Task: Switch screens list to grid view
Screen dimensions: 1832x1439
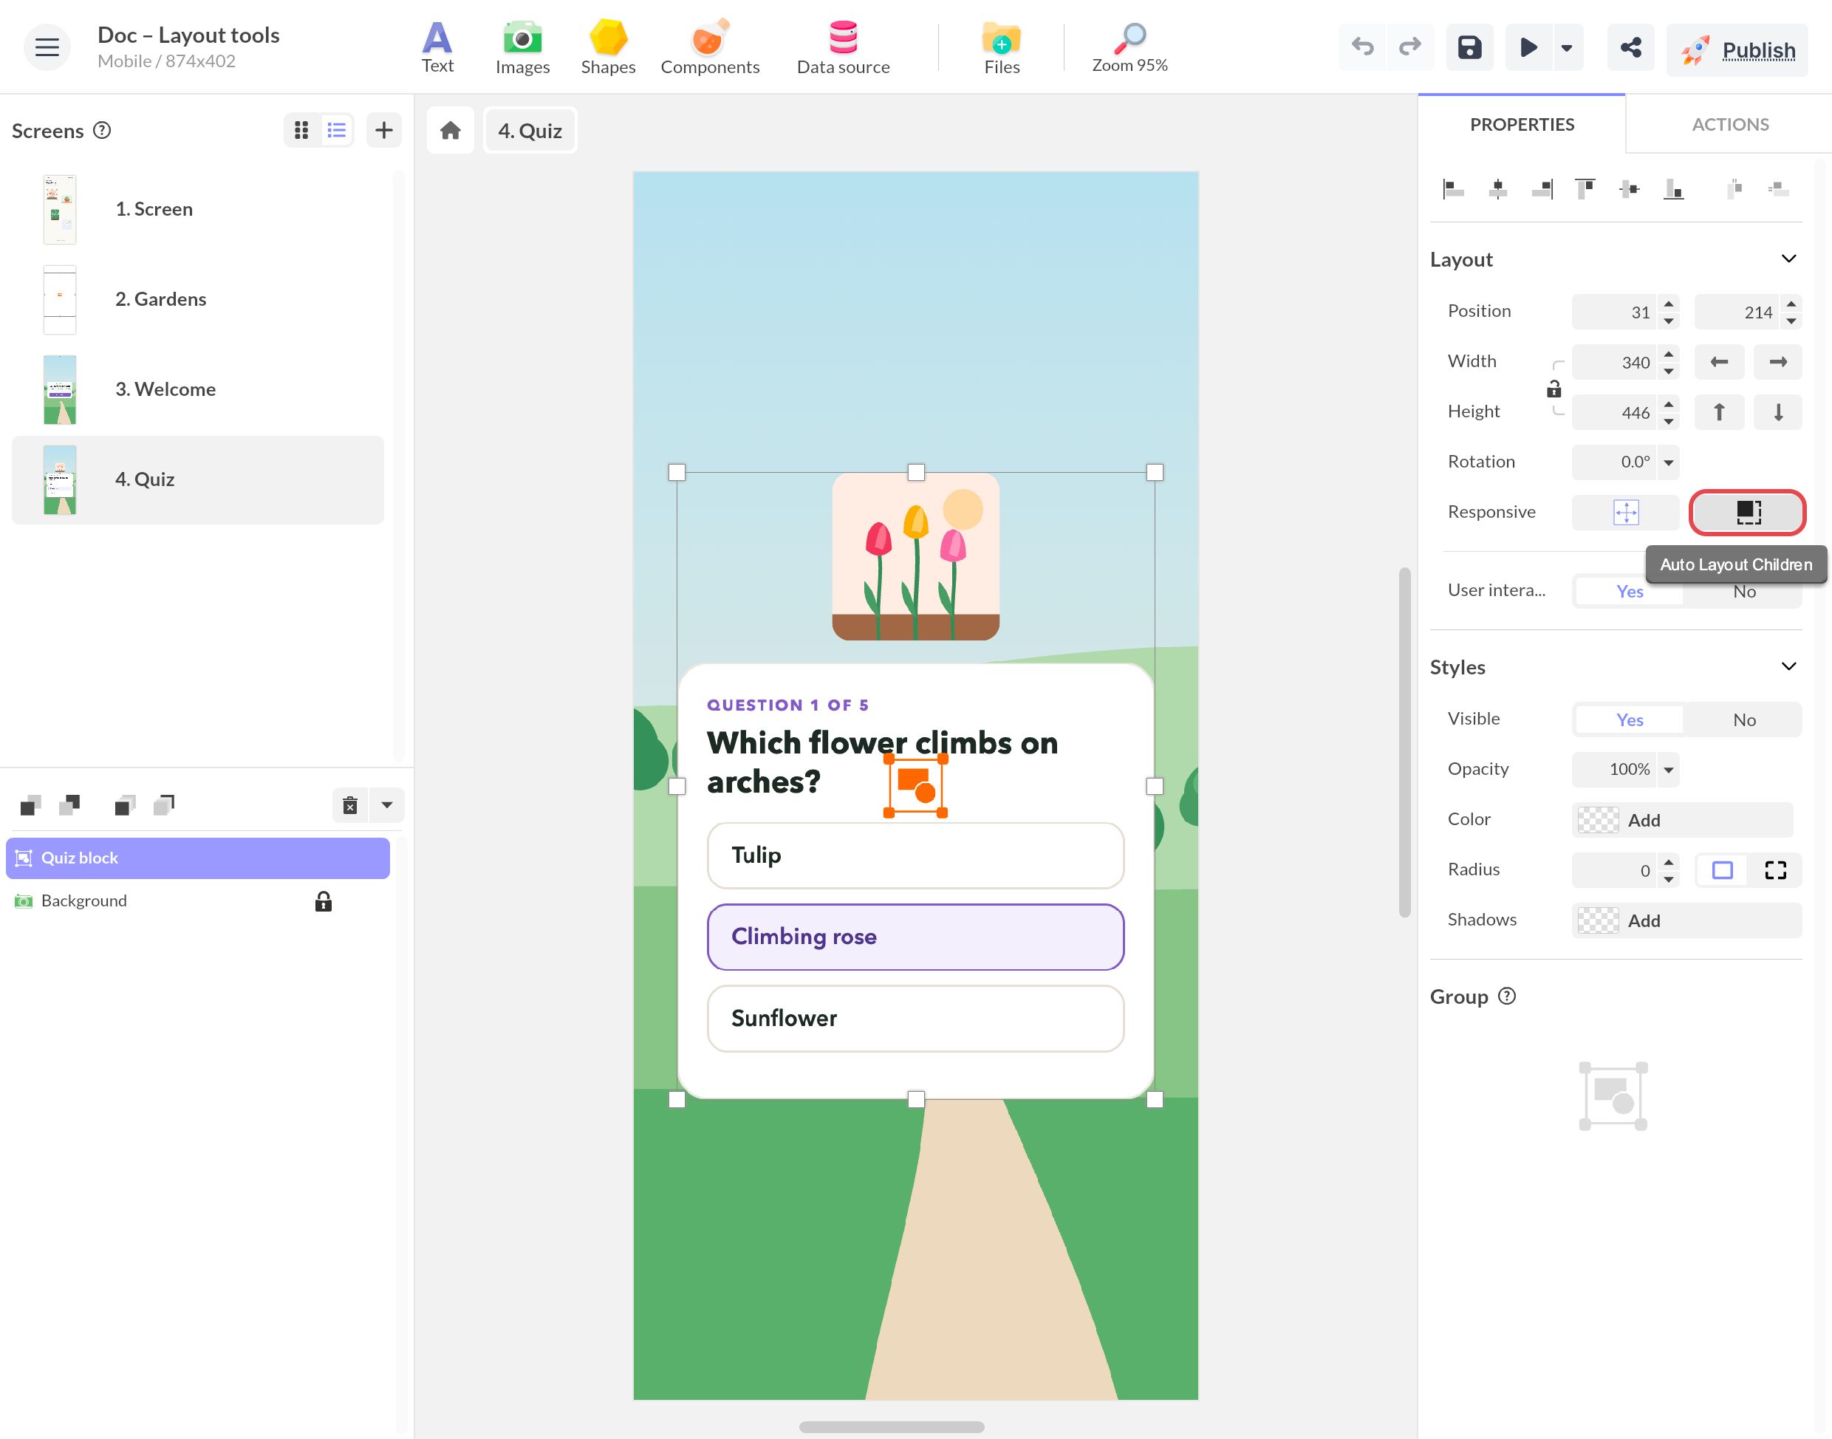Action: tap(301, 130)
